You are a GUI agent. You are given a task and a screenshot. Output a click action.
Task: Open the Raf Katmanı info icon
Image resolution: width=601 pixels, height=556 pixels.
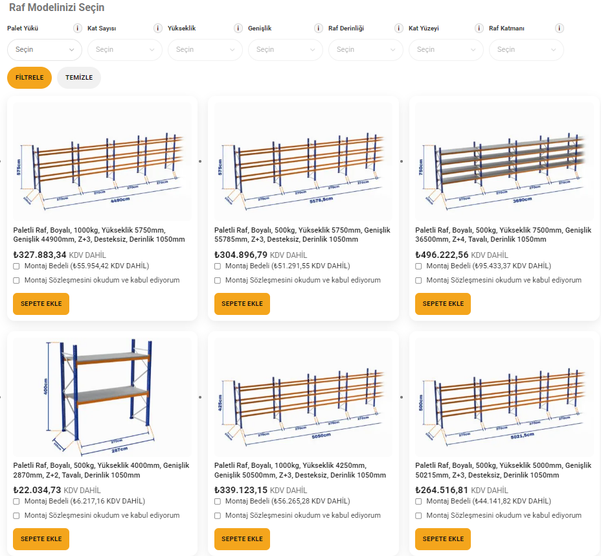[x=560, y=29]
